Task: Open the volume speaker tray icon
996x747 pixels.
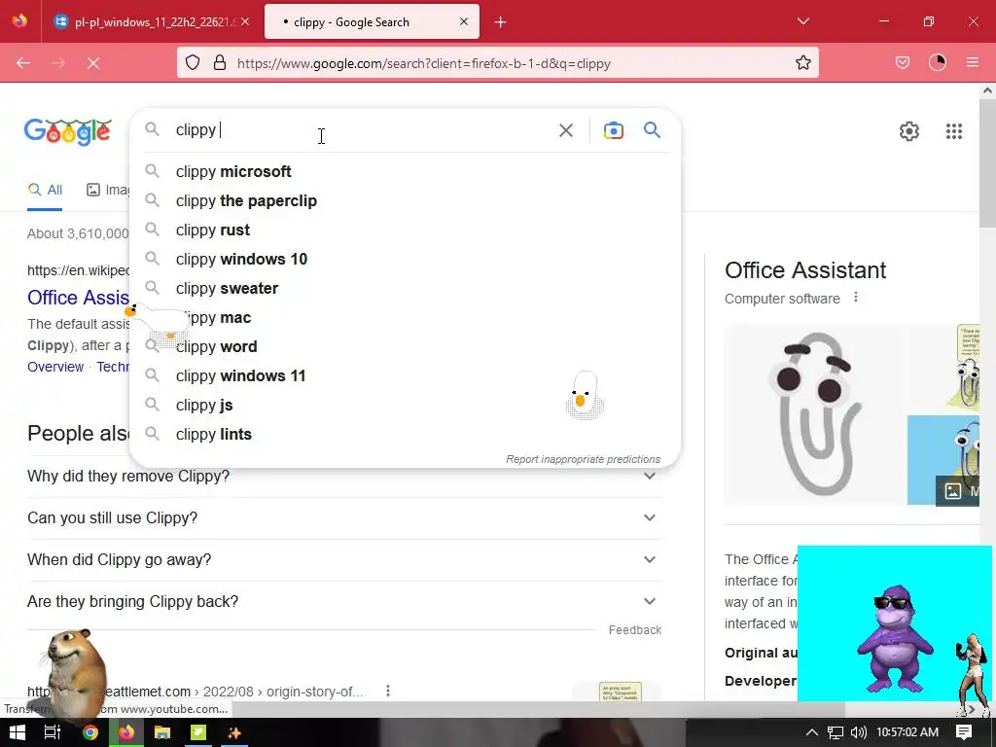Action: (858, 732)
